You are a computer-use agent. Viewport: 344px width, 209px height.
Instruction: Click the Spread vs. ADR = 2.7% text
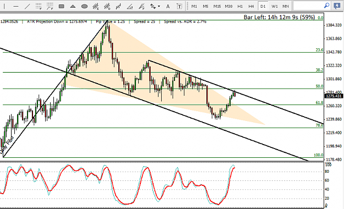point(185,21)
